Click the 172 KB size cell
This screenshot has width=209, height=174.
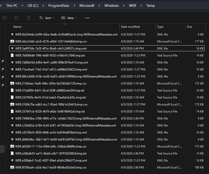(x=199, y=83)
